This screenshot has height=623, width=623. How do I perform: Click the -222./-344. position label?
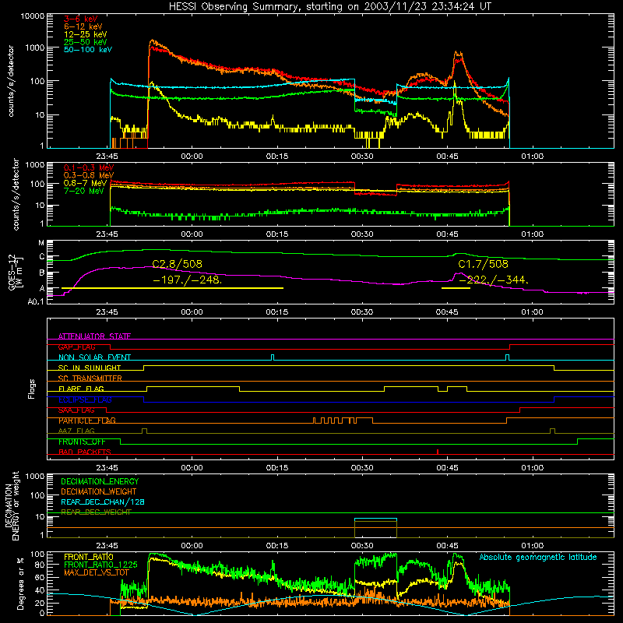tap(494, 280)
